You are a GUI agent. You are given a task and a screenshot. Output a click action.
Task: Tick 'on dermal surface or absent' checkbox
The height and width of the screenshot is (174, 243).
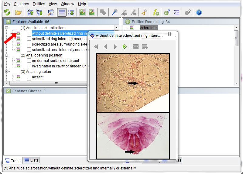click(x=29, y=61)
